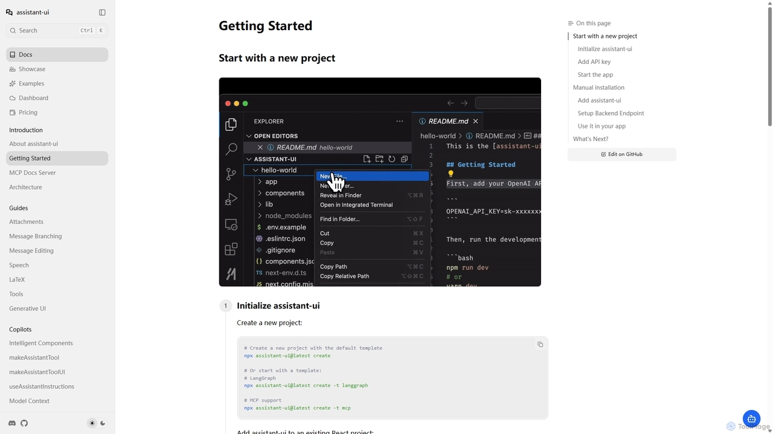Open the Examples page
Viewport: 773px width, 434px height.
[x=57, y=83]
